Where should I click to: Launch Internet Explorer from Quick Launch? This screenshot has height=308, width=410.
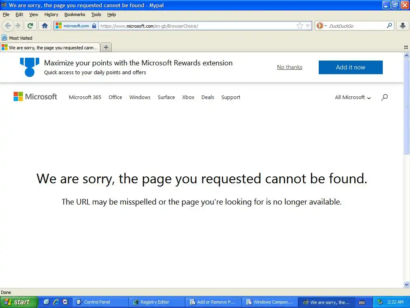tap(56, 302)
